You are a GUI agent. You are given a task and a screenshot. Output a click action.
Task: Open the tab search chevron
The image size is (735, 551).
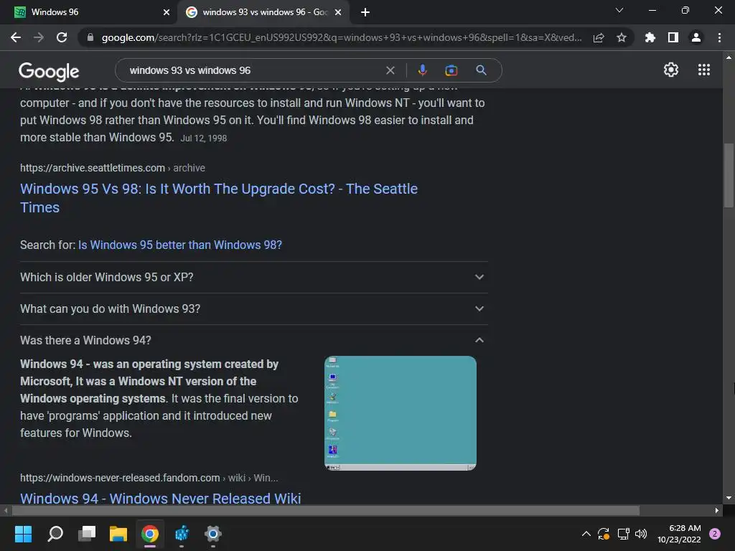(x=619, y=10)
